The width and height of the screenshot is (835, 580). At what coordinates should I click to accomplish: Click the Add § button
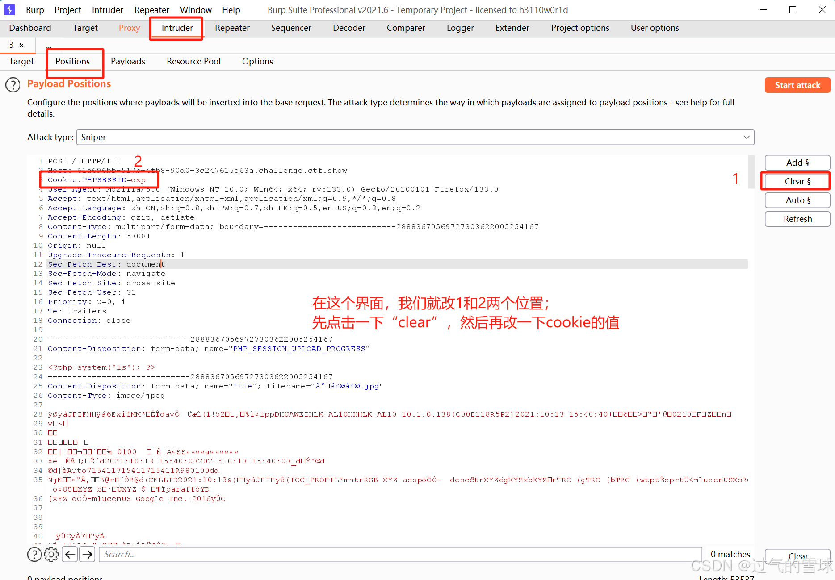coord(797,163)
